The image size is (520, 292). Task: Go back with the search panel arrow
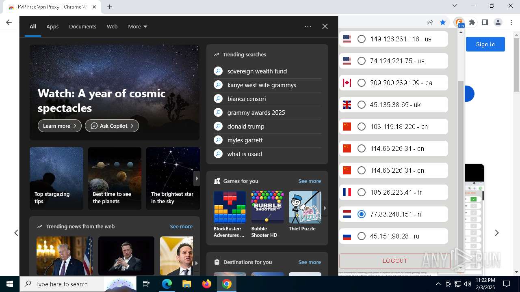pos(9,23)
